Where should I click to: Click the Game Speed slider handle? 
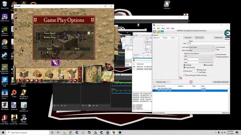(x=89, y=33)
